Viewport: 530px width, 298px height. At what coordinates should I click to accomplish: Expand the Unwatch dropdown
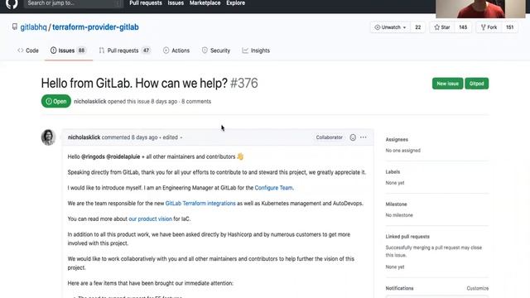[390, 27]
